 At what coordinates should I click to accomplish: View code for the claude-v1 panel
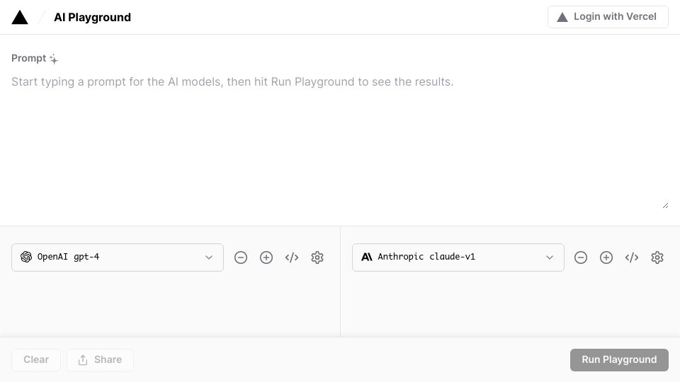tap(632, 257)
